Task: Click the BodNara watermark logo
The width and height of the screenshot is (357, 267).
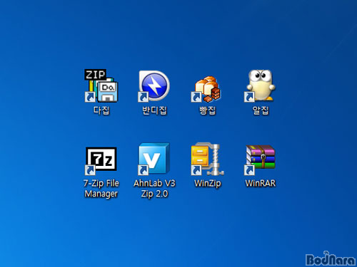Action: tap(331, 258)
